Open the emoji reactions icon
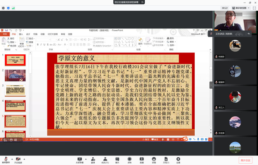 click(154, 160)
